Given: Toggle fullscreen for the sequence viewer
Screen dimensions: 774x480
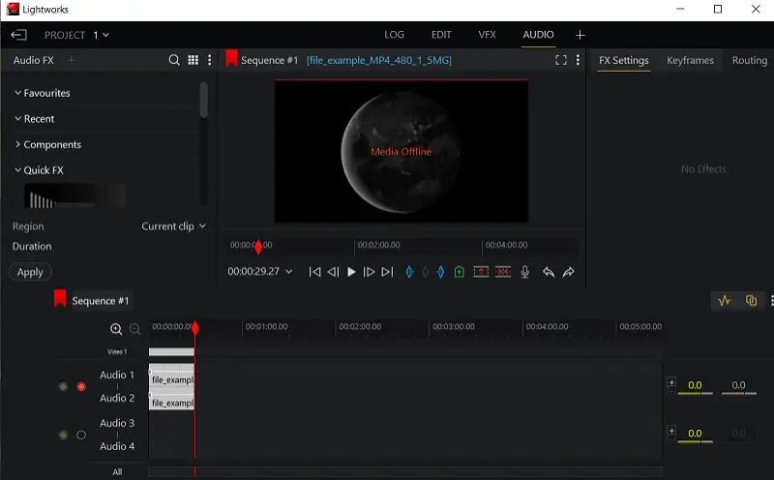Looking at the screenshot, I should [x=561, y=60].
